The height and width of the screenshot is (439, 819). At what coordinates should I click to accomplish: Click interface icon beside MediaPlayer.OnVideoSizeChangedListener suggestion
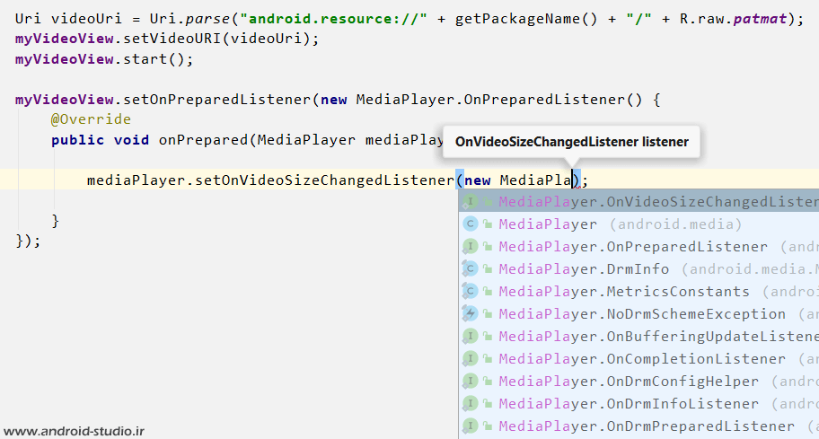tap(470, 202)
